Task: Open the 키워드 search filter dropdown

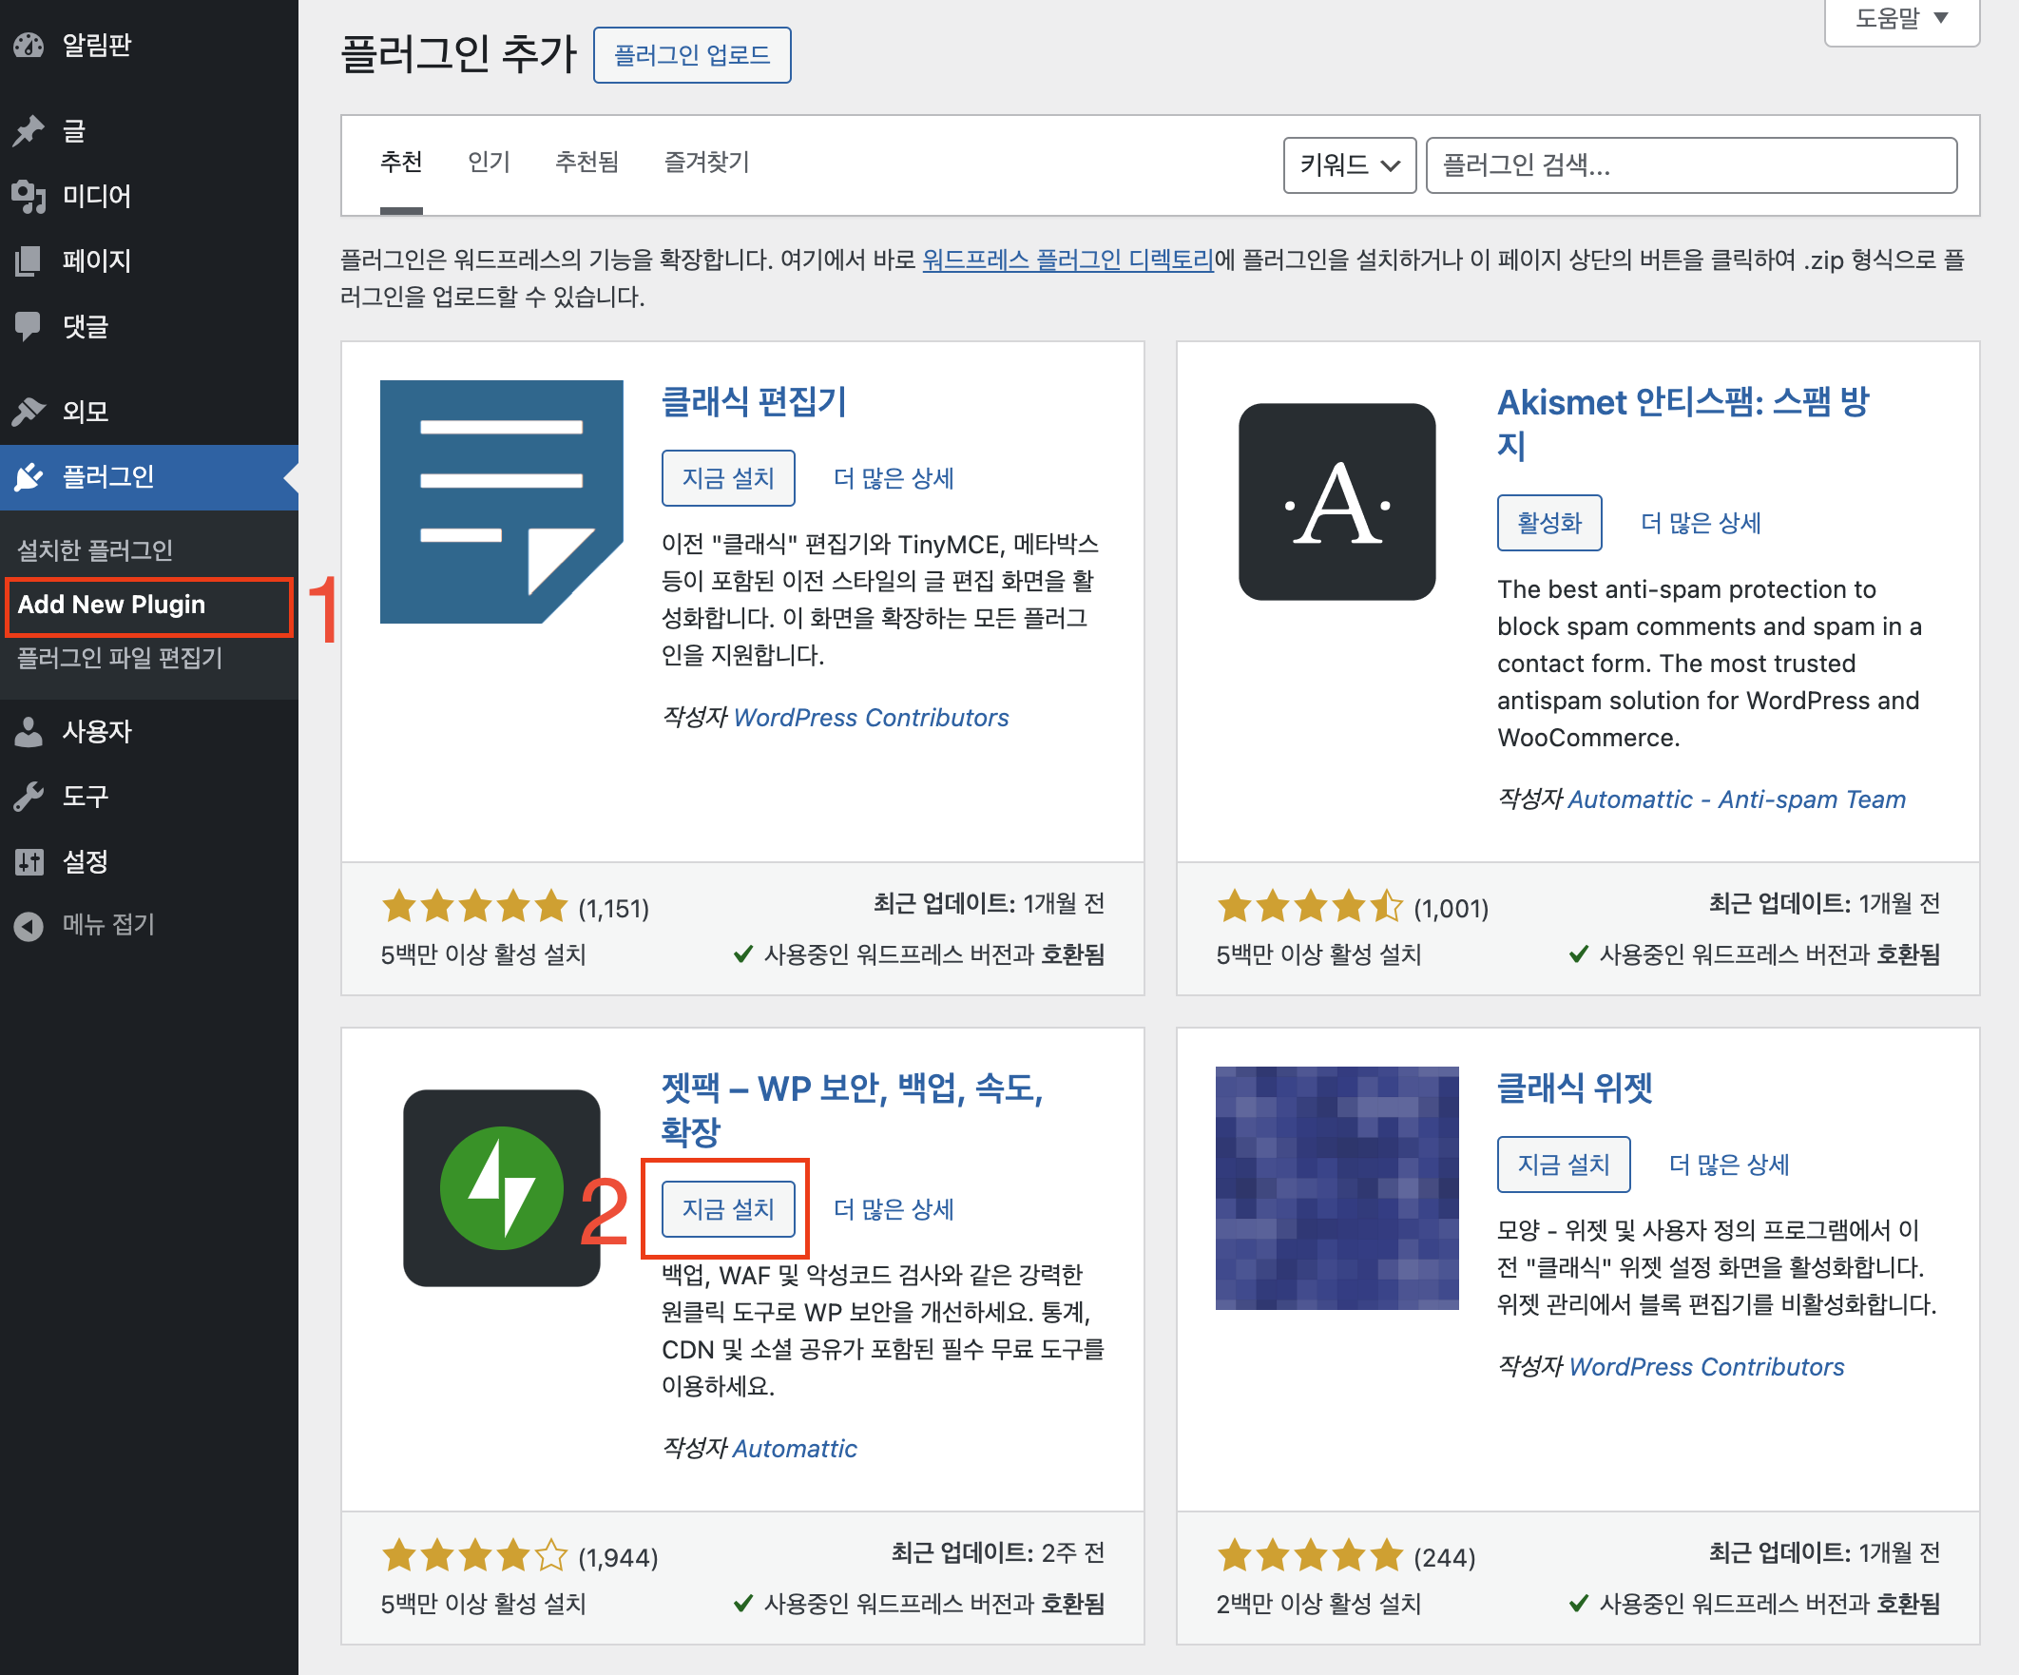Action: 1348,165
